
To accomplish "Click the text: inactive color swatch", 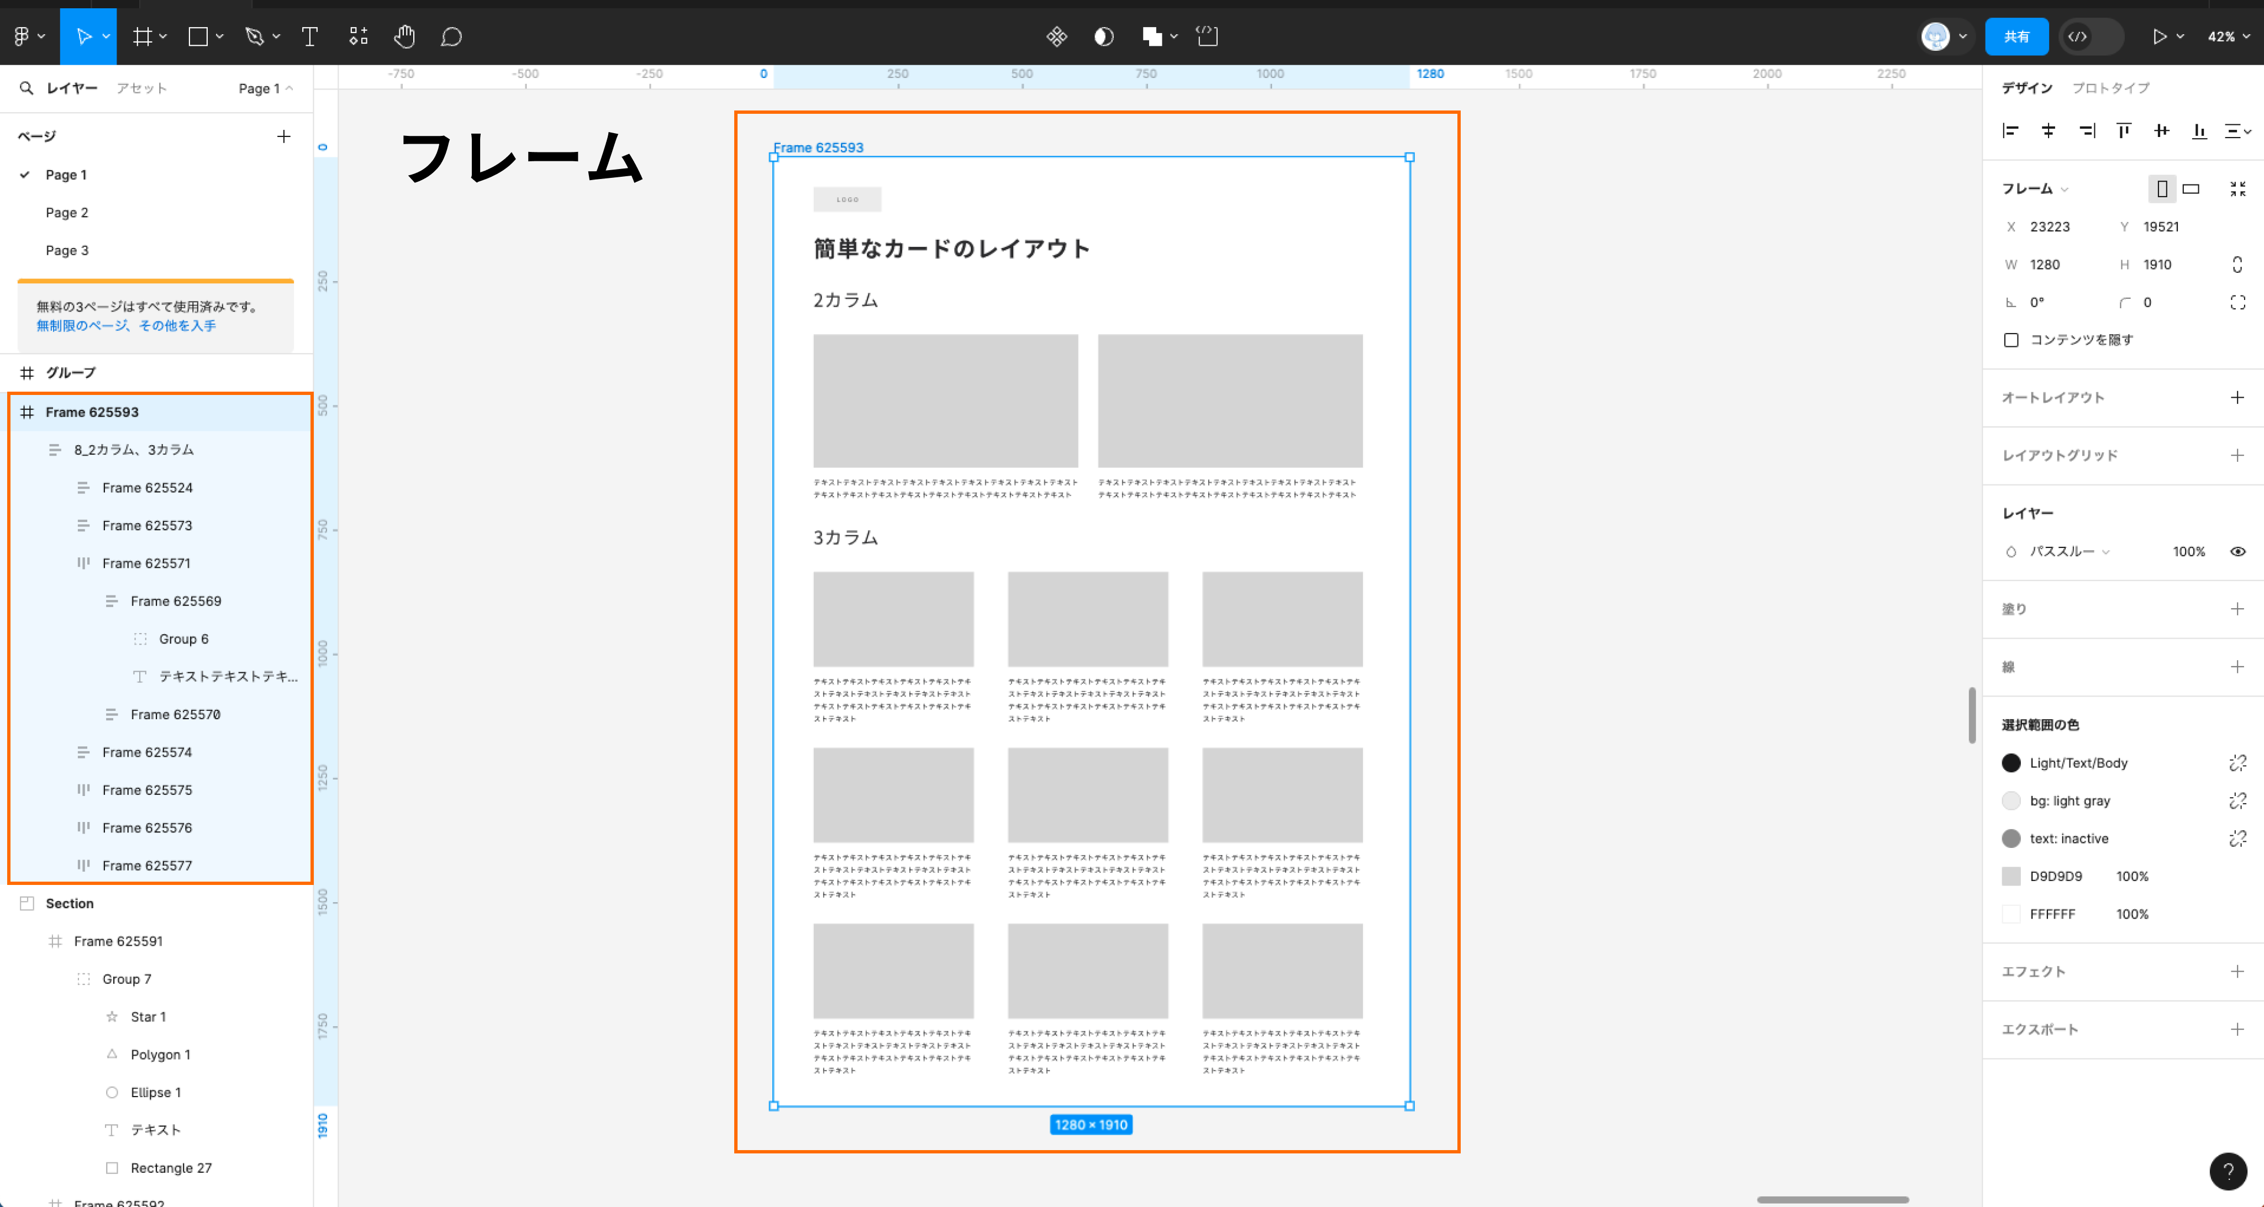I will pyautogui.click(x=2011, y=839).
